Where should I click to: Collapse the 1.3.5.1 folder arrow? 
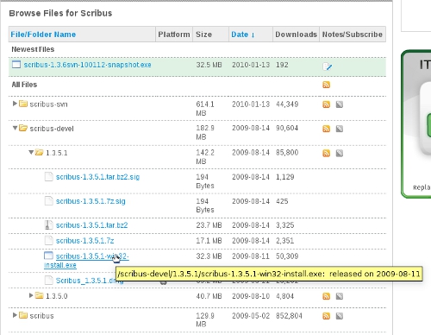tap(31, 152)
